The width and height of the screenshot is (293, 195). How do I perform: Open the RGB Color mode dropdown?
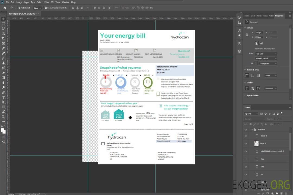266,54
